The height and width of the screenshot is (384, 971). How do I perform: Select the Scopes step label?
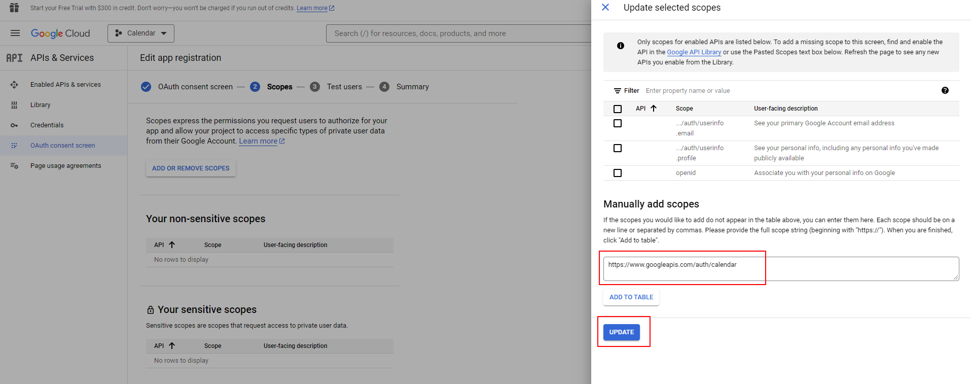pos(280,87)
